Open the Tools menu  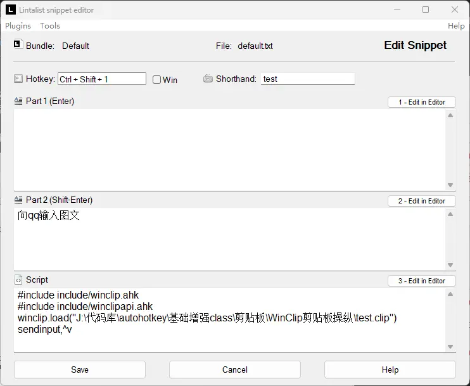pyautogui.click(x=50, y=26)
